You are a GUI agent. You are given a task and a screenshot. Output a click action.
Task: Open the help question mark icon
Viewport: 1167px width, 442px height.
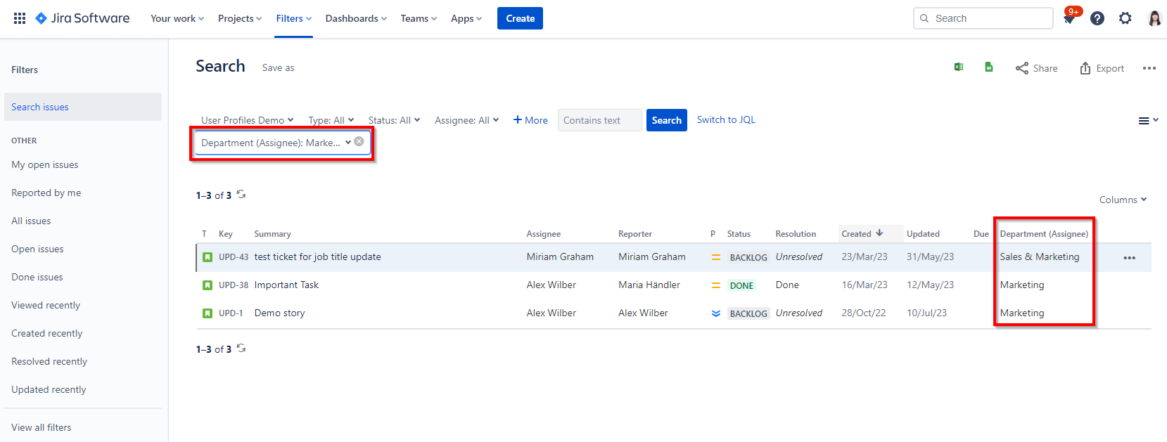point(1097,18)
